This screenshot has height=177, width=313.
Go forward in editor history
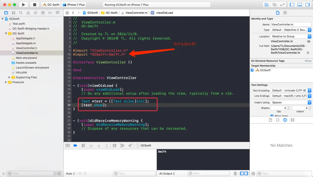[79, 13]
